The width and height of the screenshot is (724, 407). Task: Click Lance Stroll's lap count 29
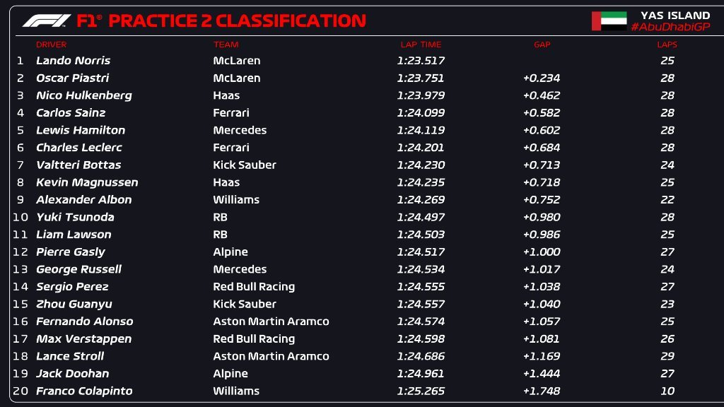tap(667, 356)
